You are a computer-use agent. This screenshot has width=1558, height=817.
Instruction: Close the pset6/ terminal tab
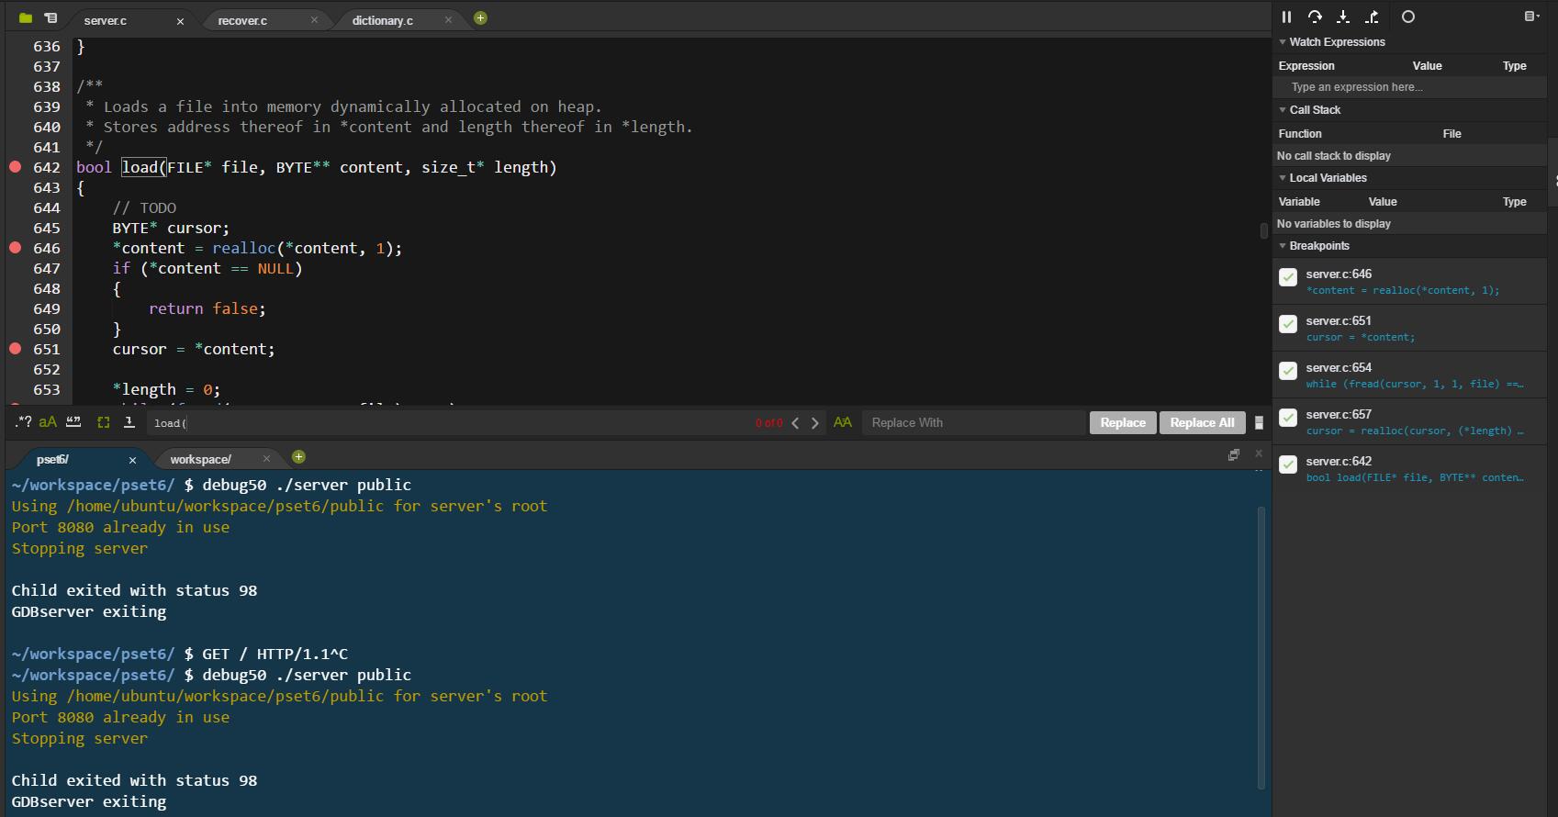point(132,460)
